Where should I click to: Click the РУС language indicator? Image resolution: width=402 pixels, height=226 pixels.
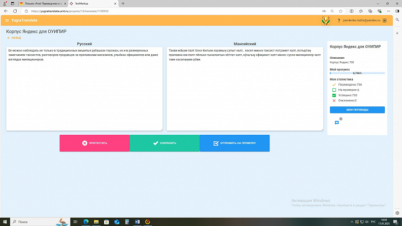(373, 222)
